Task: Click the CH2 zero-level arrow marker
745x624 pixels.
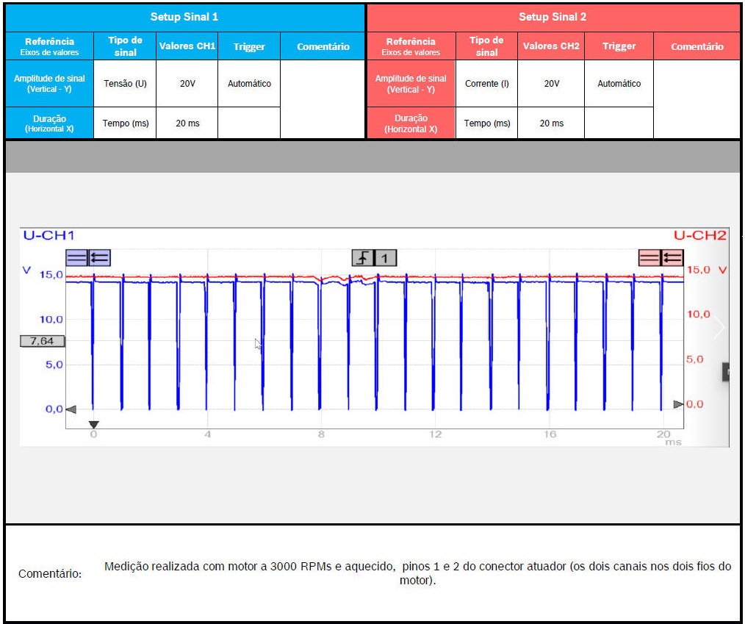Action: coord(678,404)
